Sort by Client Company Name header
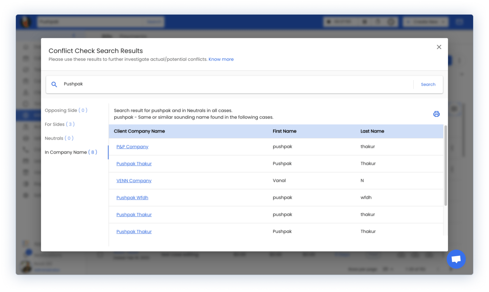The width and height of the screenshot is (489, 292). [139, 131]
